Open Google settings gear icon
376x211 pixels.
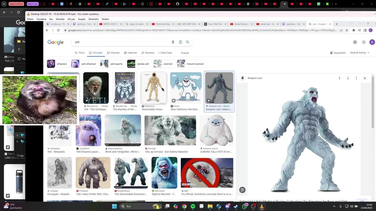[x=355, y=42]
